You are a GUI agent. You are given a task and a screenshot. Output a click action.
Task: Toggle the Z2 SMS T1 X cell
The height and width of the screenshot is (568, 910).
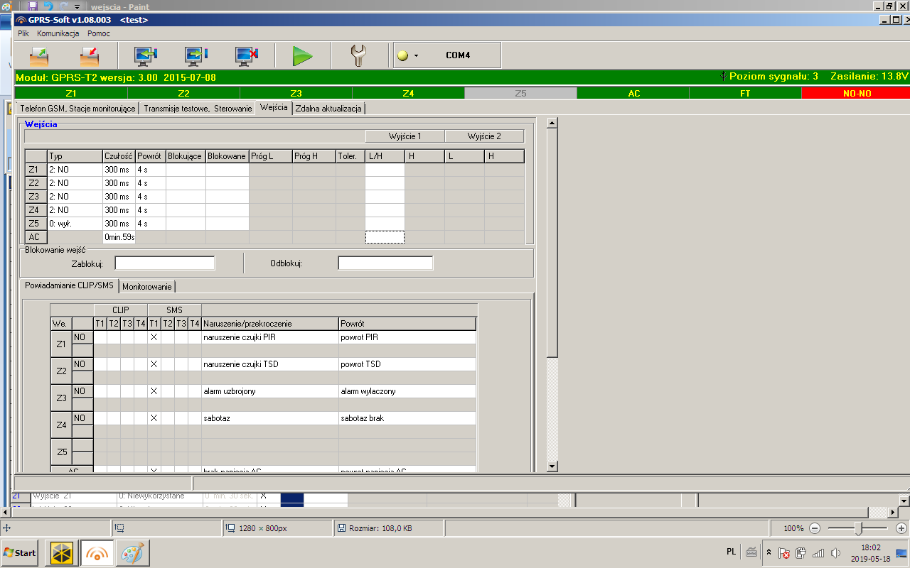click(x=154, y=364)
